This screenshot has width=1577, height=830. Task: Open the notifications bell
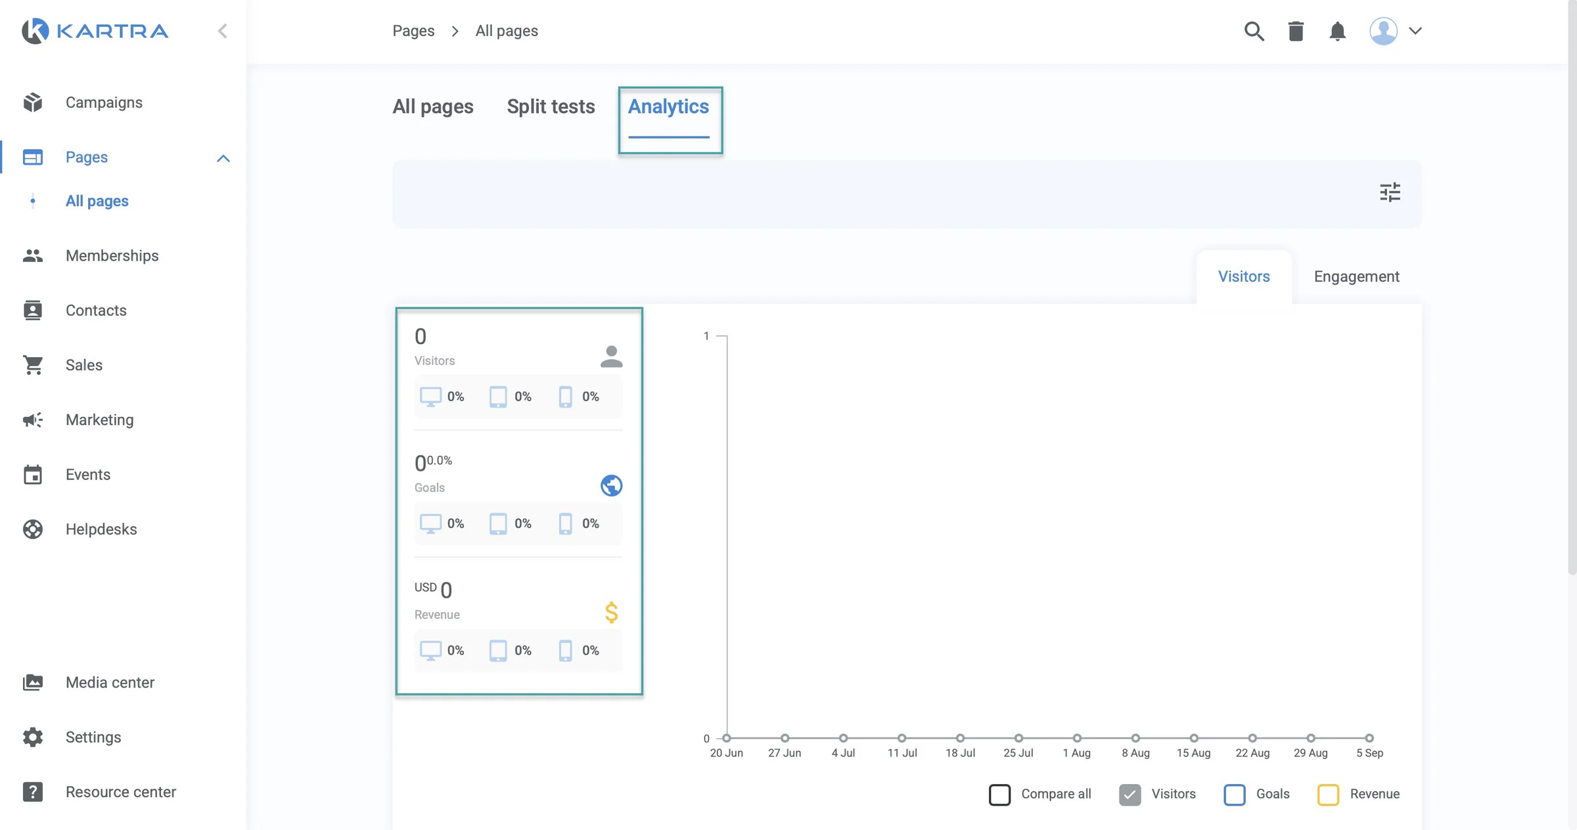point(1337,31)
